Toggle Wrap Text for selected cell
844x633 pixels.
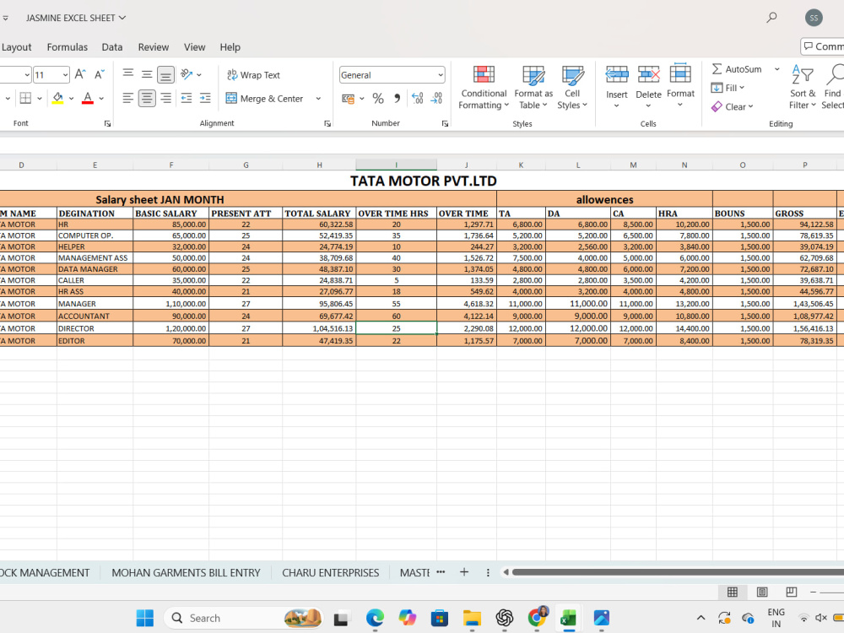point(253,75)
